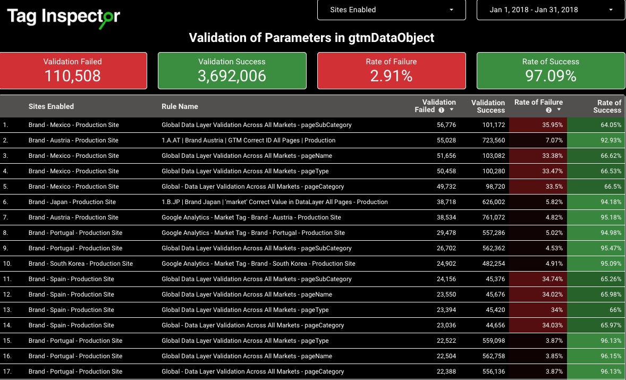Select the 'Brand - South Korea - Production Site' site cell

click(81, 264)
